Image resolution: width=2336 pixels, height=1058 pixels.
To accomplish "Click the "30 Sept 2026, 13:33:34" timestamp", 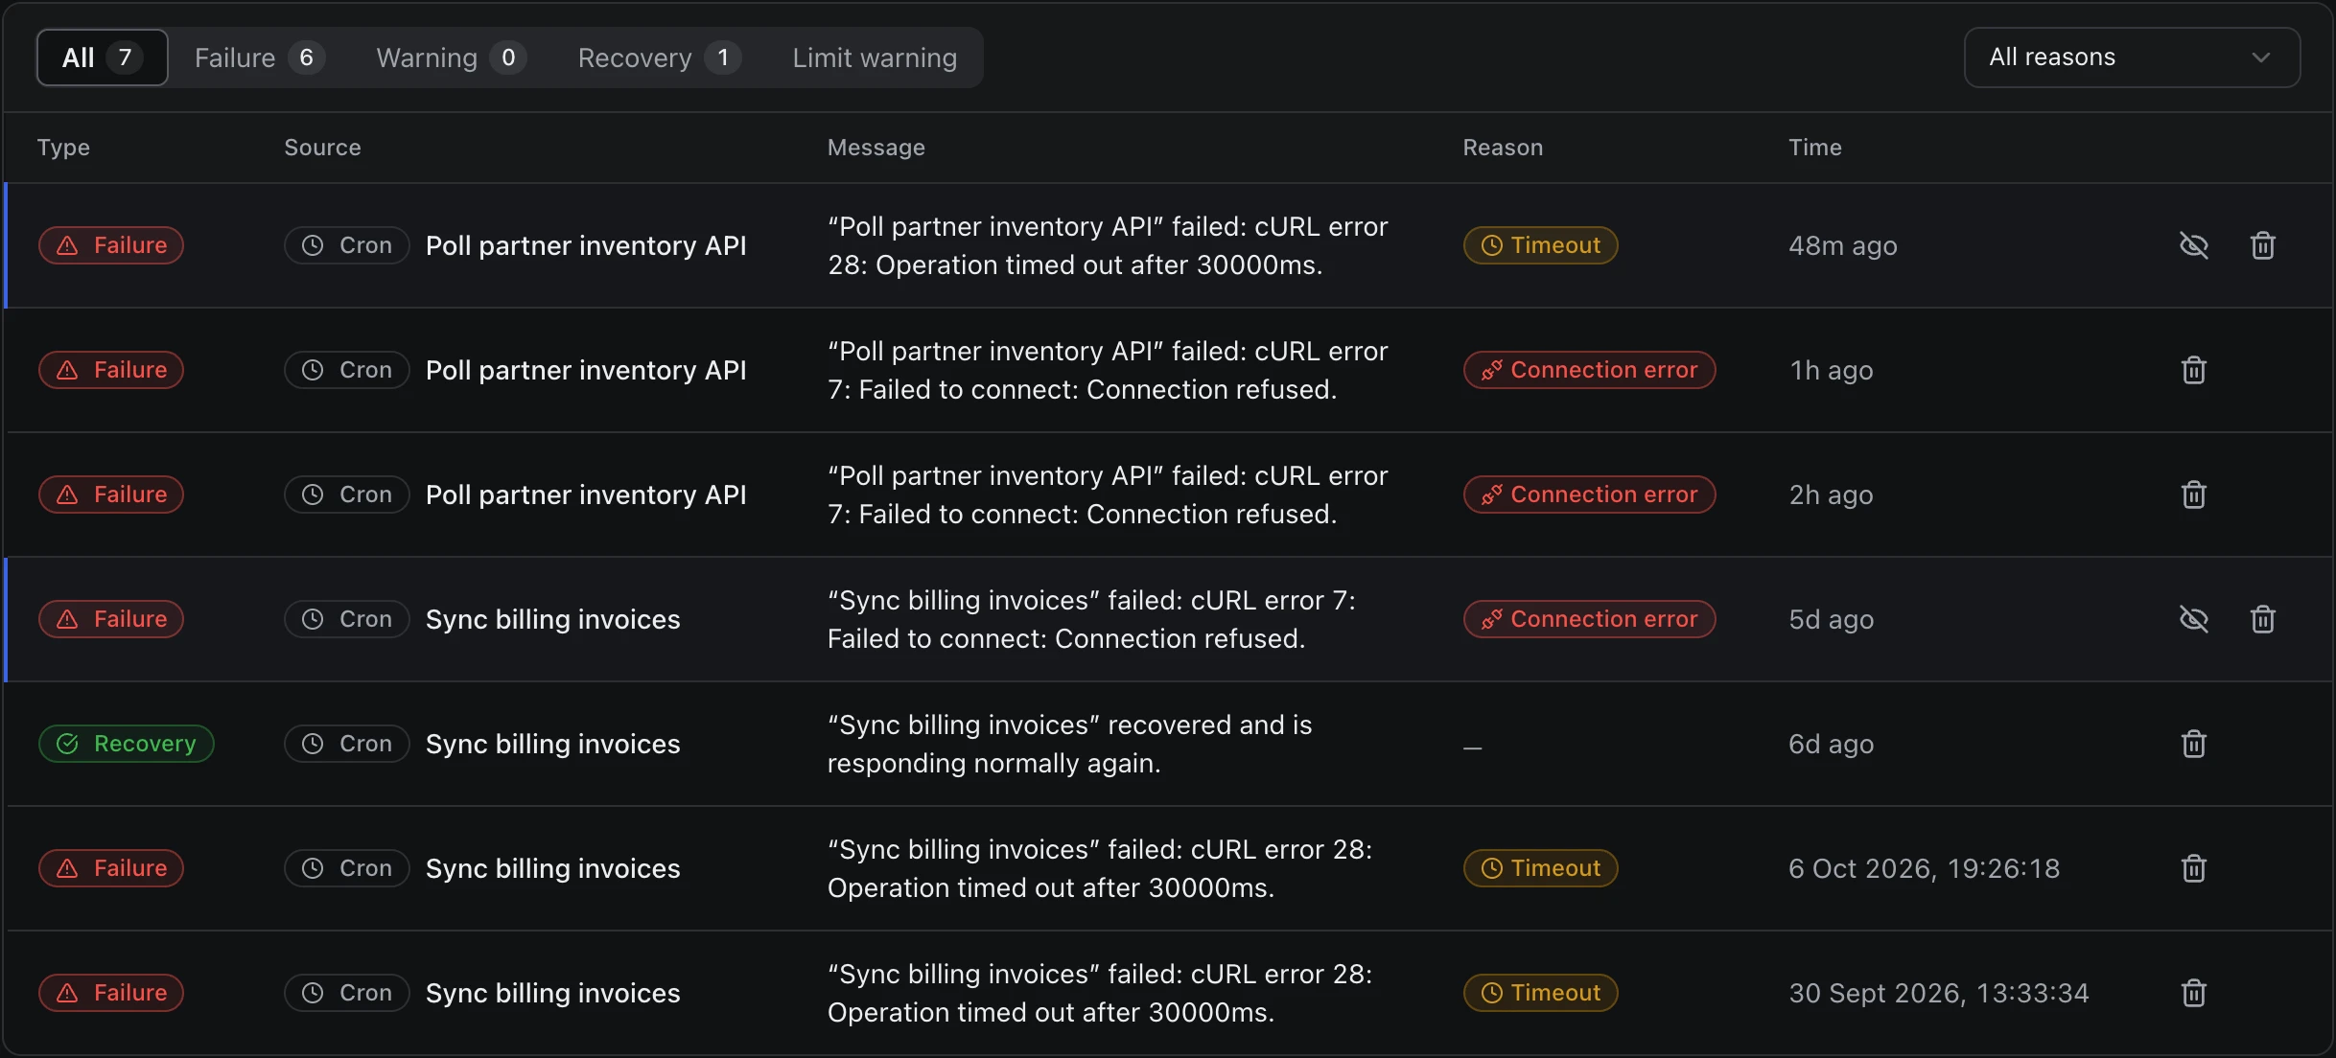I will pyautogui.click(x=1938, y=993).
